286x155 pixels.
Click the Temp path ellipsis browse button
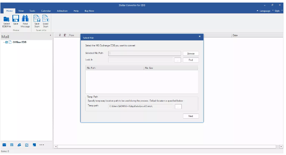178,107
